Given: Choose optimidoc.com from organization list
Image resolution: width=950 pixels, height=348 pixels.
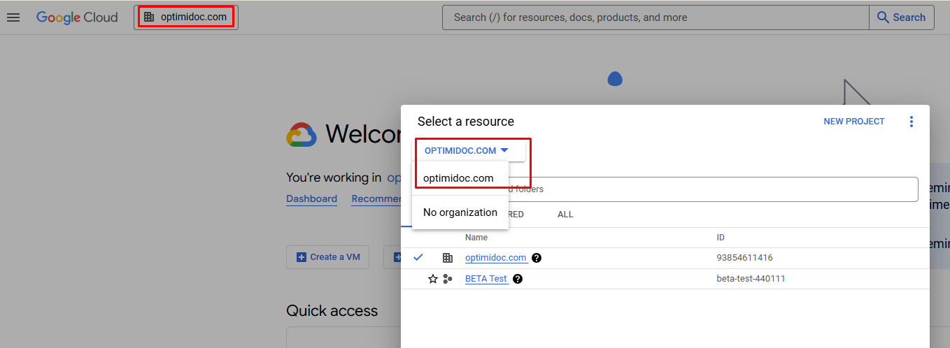Looking at the screenshot, I should point(458,178).
